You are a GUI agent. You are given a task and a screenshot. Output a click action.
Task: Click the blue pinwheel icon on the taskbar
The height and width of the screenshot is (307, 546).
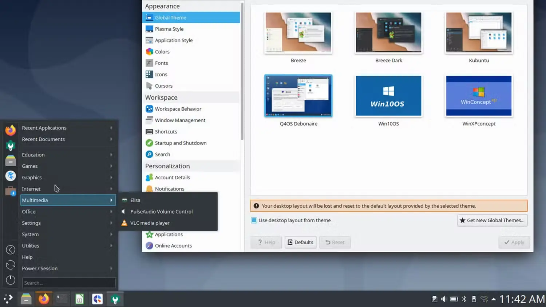coord(97,299)
